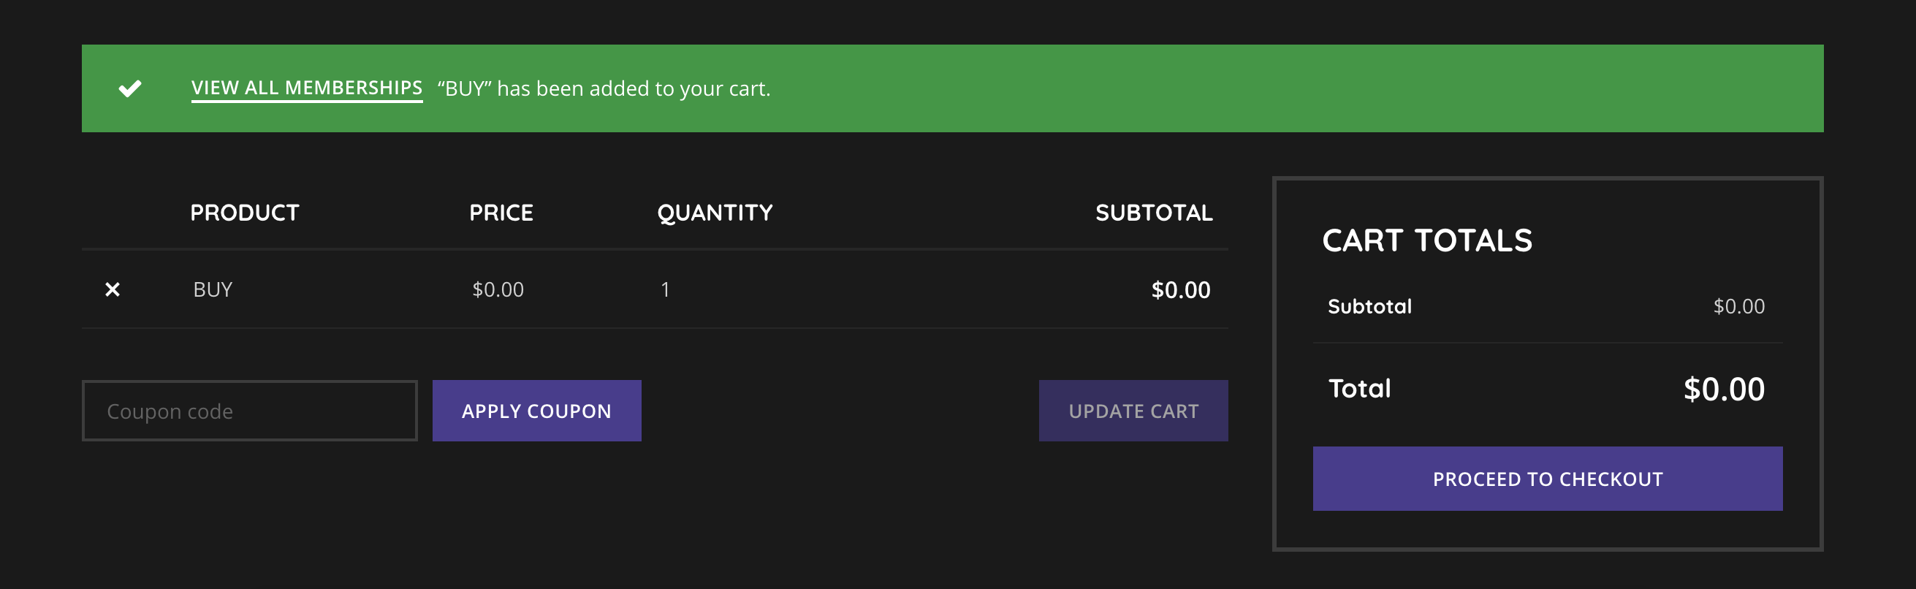Remove the BUY item from cart
Screen dimensions: 1916x589
point(113,289)
